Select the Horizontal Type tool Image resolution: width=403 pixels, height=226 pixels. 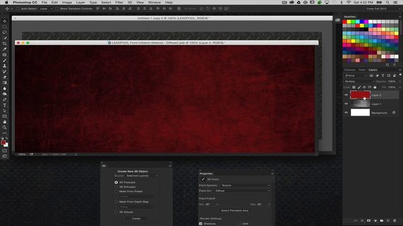click(4, 105)
